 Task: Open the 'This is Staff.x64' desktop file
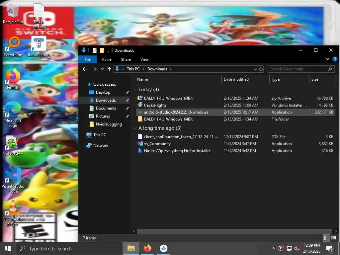pyautogui.click(x=39, y=16)
